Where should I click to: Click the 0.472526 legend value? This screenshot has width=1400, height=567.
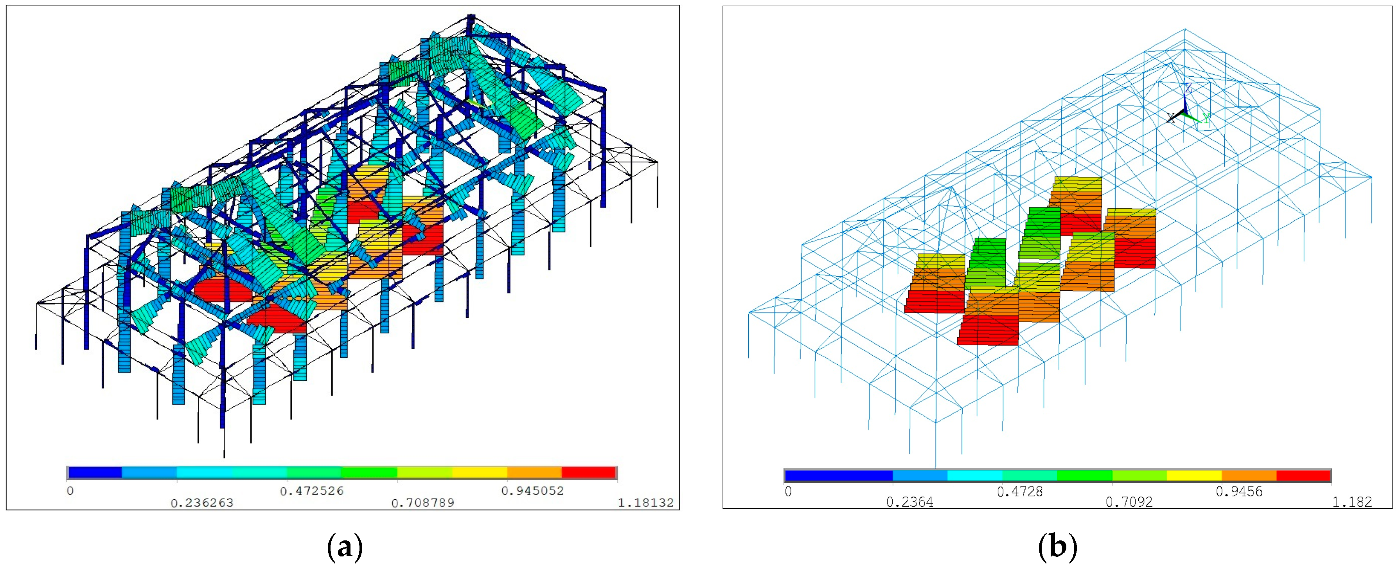pyautogui.click(x=312, y=491)
